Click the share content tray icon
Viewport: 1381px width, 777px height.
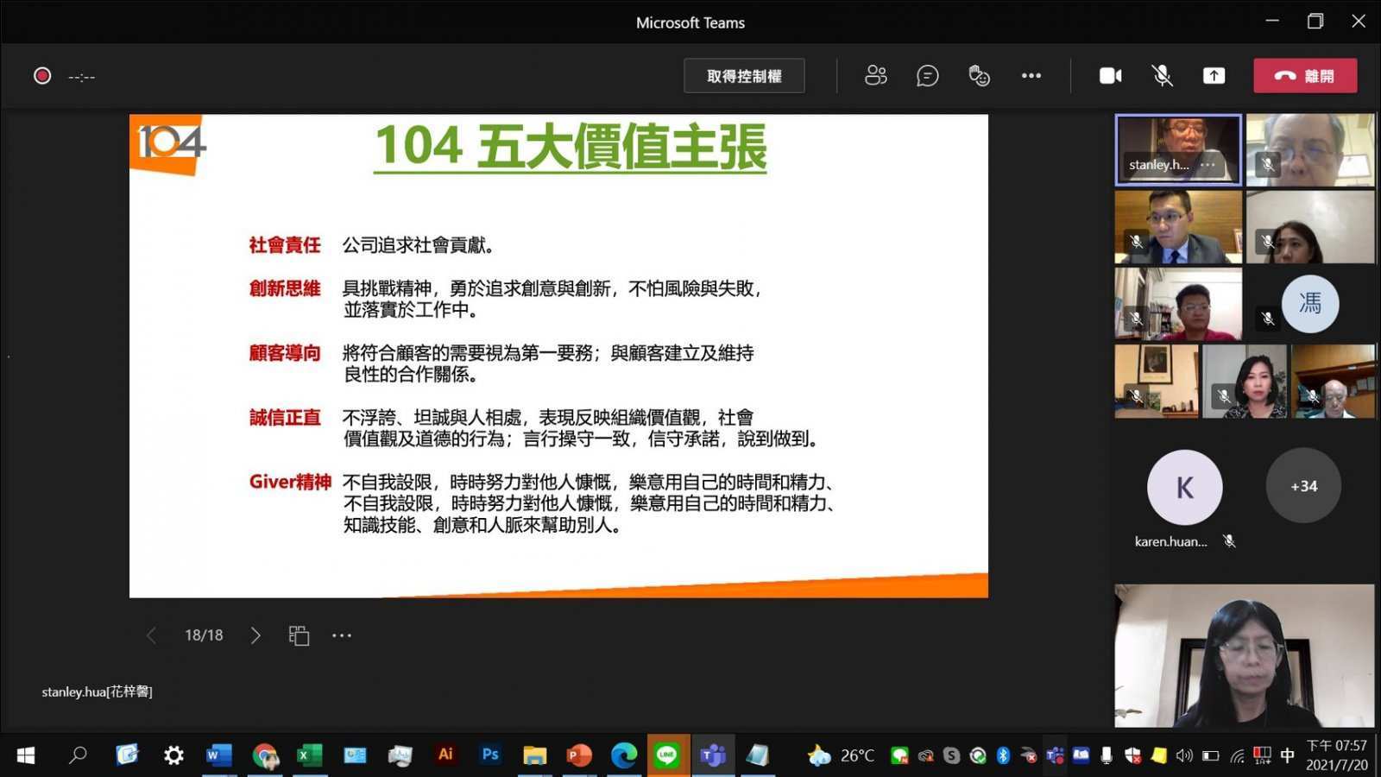(1214, 76)
